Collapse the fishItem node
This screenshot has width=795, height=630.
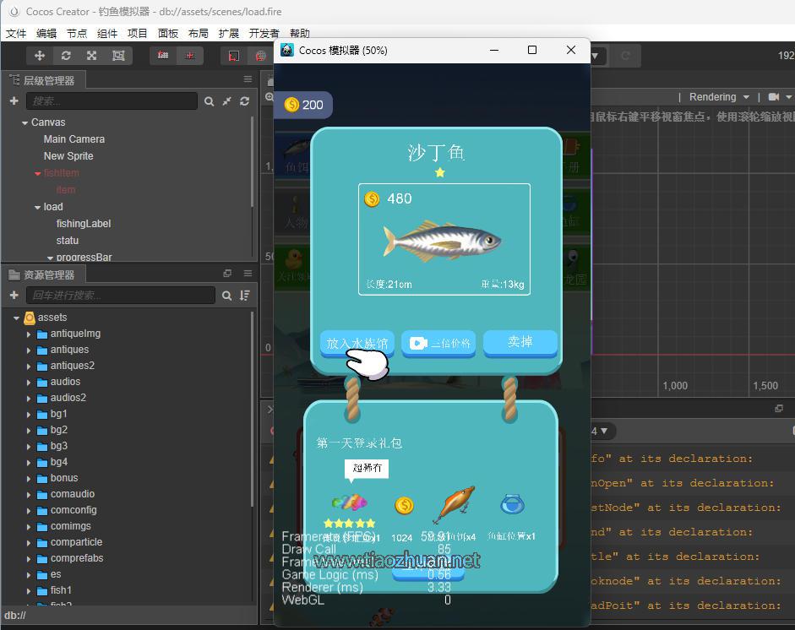click(37, 173)
